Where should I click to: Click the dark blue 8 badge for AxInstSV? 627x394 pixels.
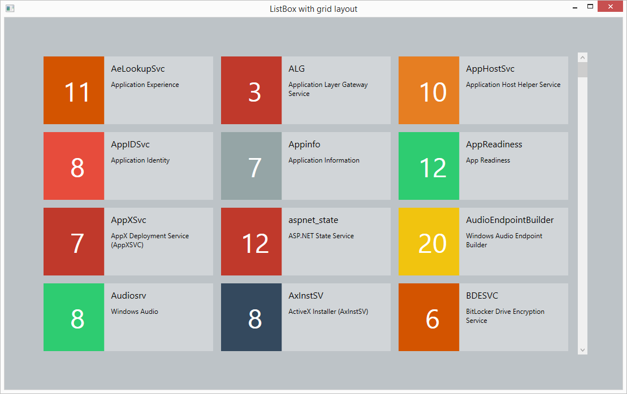(x=251, y=317)
